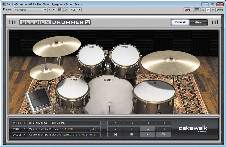Viewport: 226px width, 147px height.
Task: Go to the previous preset arrow
Action: pyautogui.click(x=49, y=10)
